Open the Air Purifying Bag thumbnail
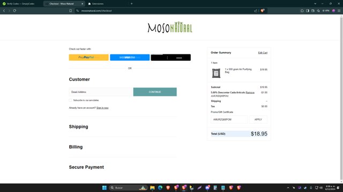 coord(216,73)
